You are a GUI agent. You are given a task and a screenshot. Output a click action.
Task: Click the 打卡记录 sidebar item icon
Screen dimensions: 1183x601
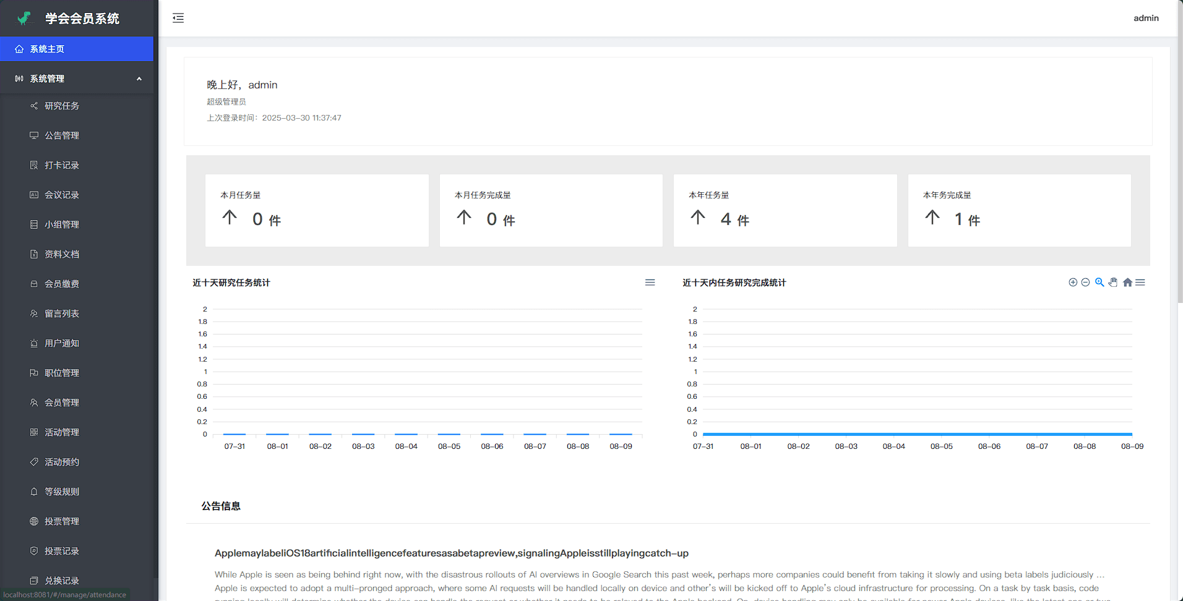pyautogui.click(x=34, y=165)
